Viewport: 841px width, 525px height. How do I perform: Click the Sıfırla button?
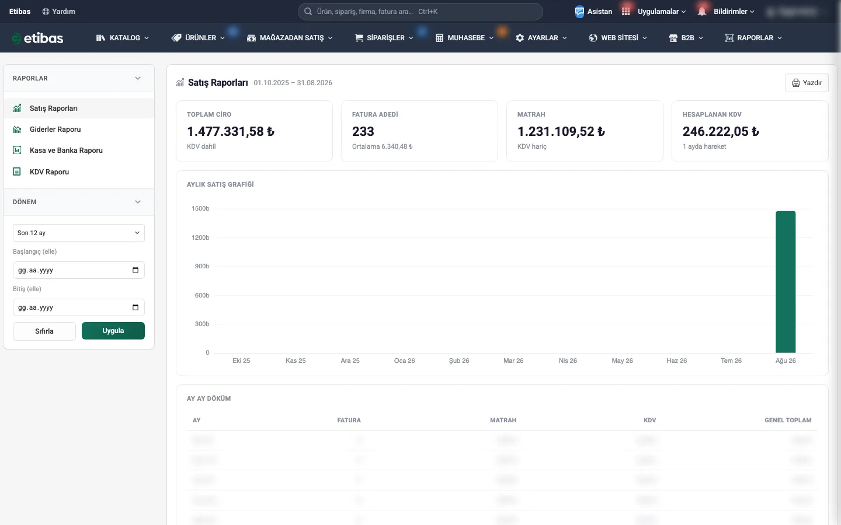pyautogui.click(x=44, y=331)
